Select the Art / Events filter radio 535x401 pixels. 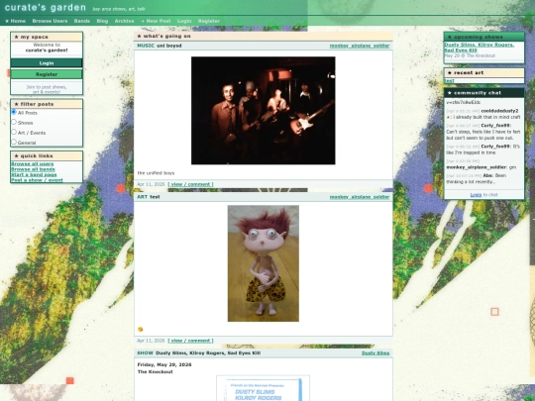[x=14, y=132]
